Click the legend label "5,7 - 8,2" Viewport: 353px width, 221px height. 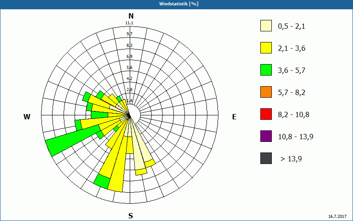tap(292, 93)
